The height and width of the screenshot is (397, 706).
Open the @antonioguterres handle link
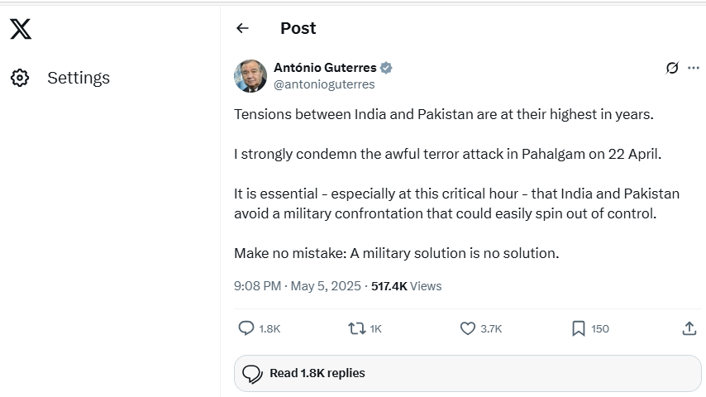click(324, 84)
